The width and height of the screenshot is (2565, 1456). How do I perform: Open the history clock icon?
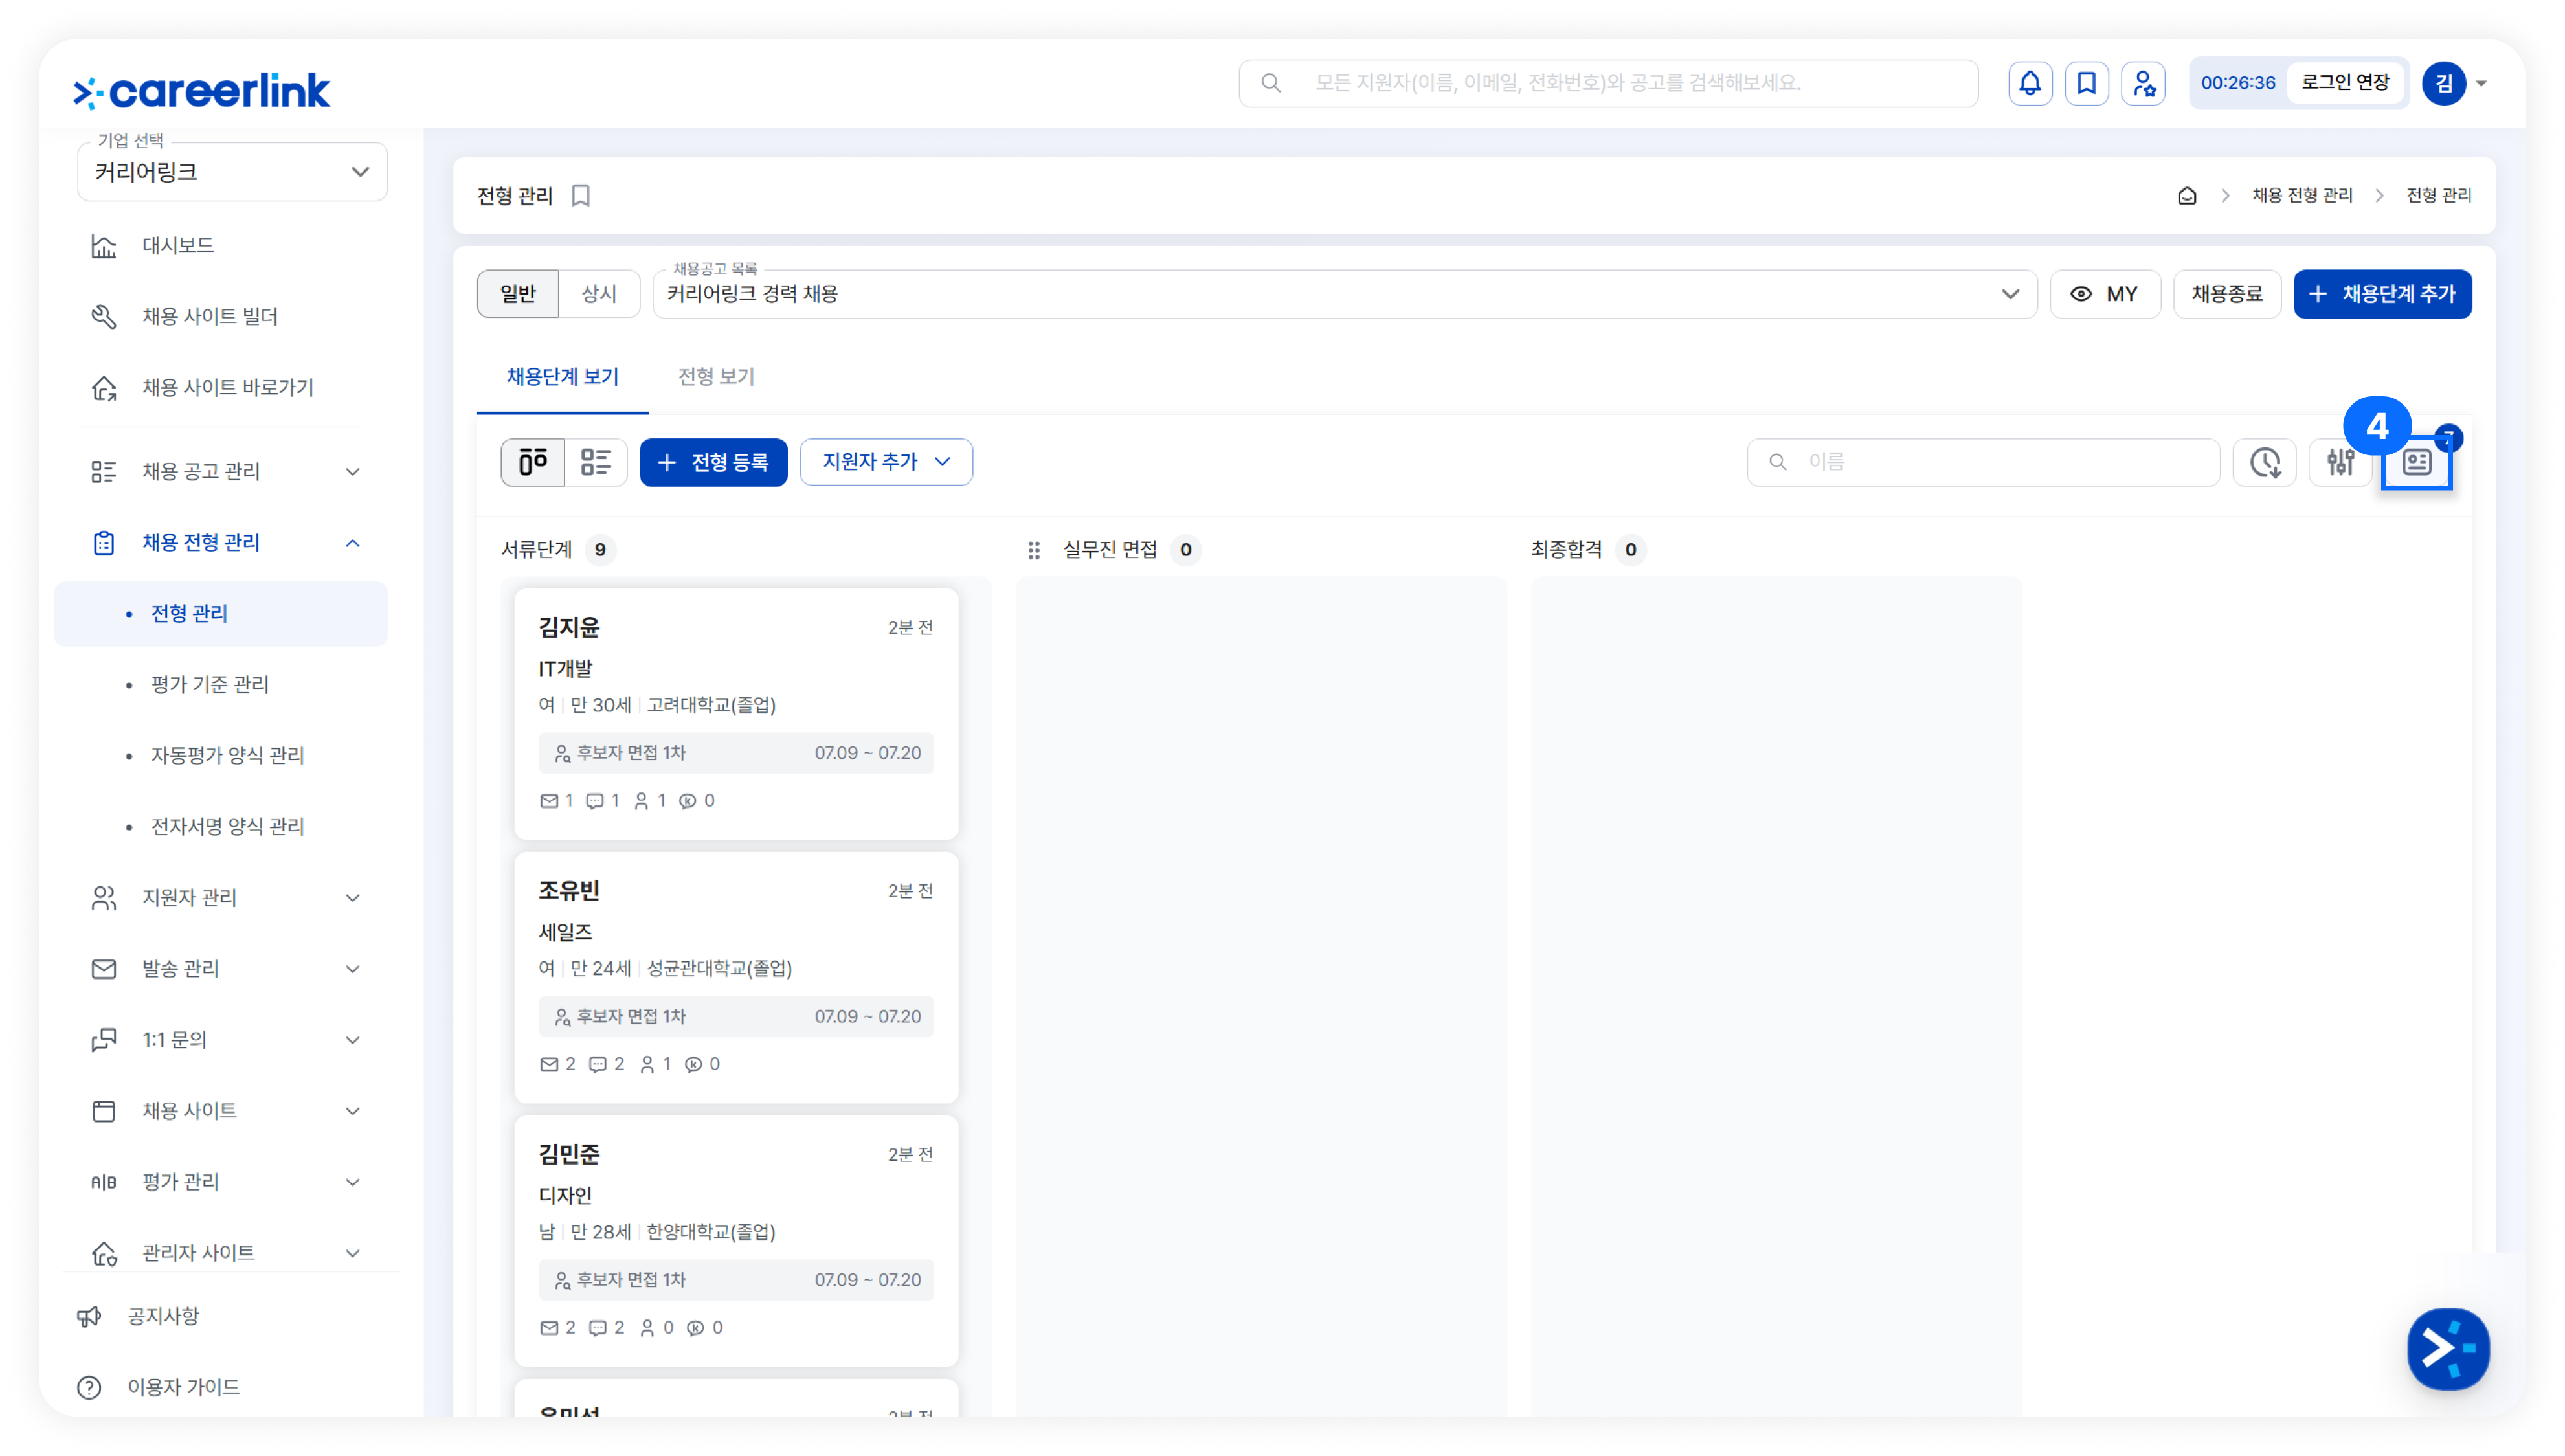coord(2265,462)
